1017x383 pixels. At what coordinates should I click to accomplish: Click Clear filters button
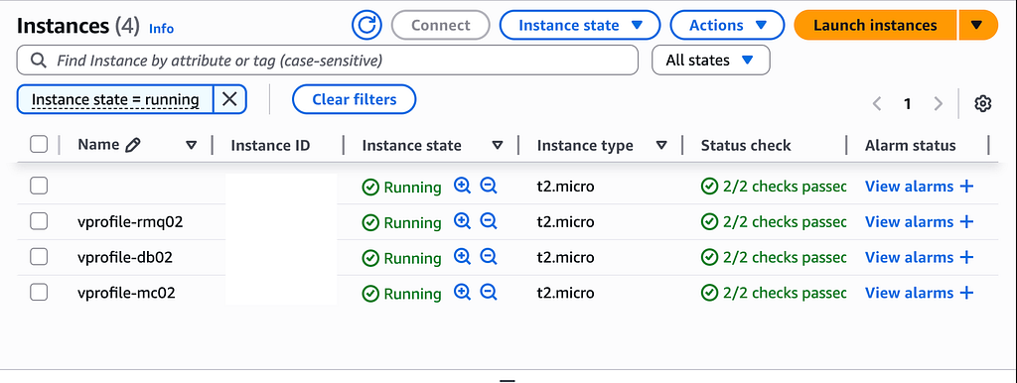coord(355,99)
